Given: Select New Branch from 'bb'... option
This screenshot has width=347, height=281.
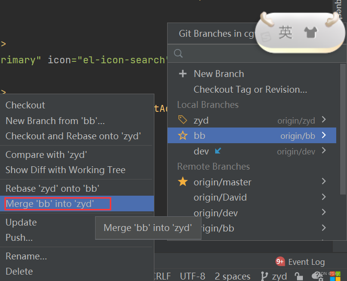Looking at the screenshot, I should [x=77, y=121].
